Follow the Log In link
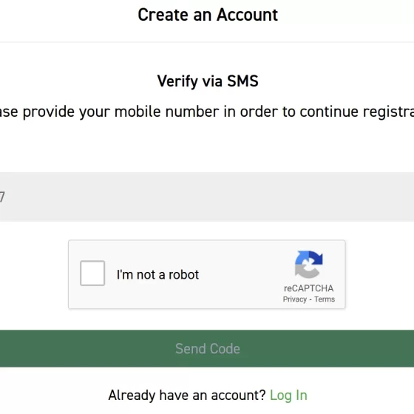Viewport: 414px width, 414px height. click(288, 396)
